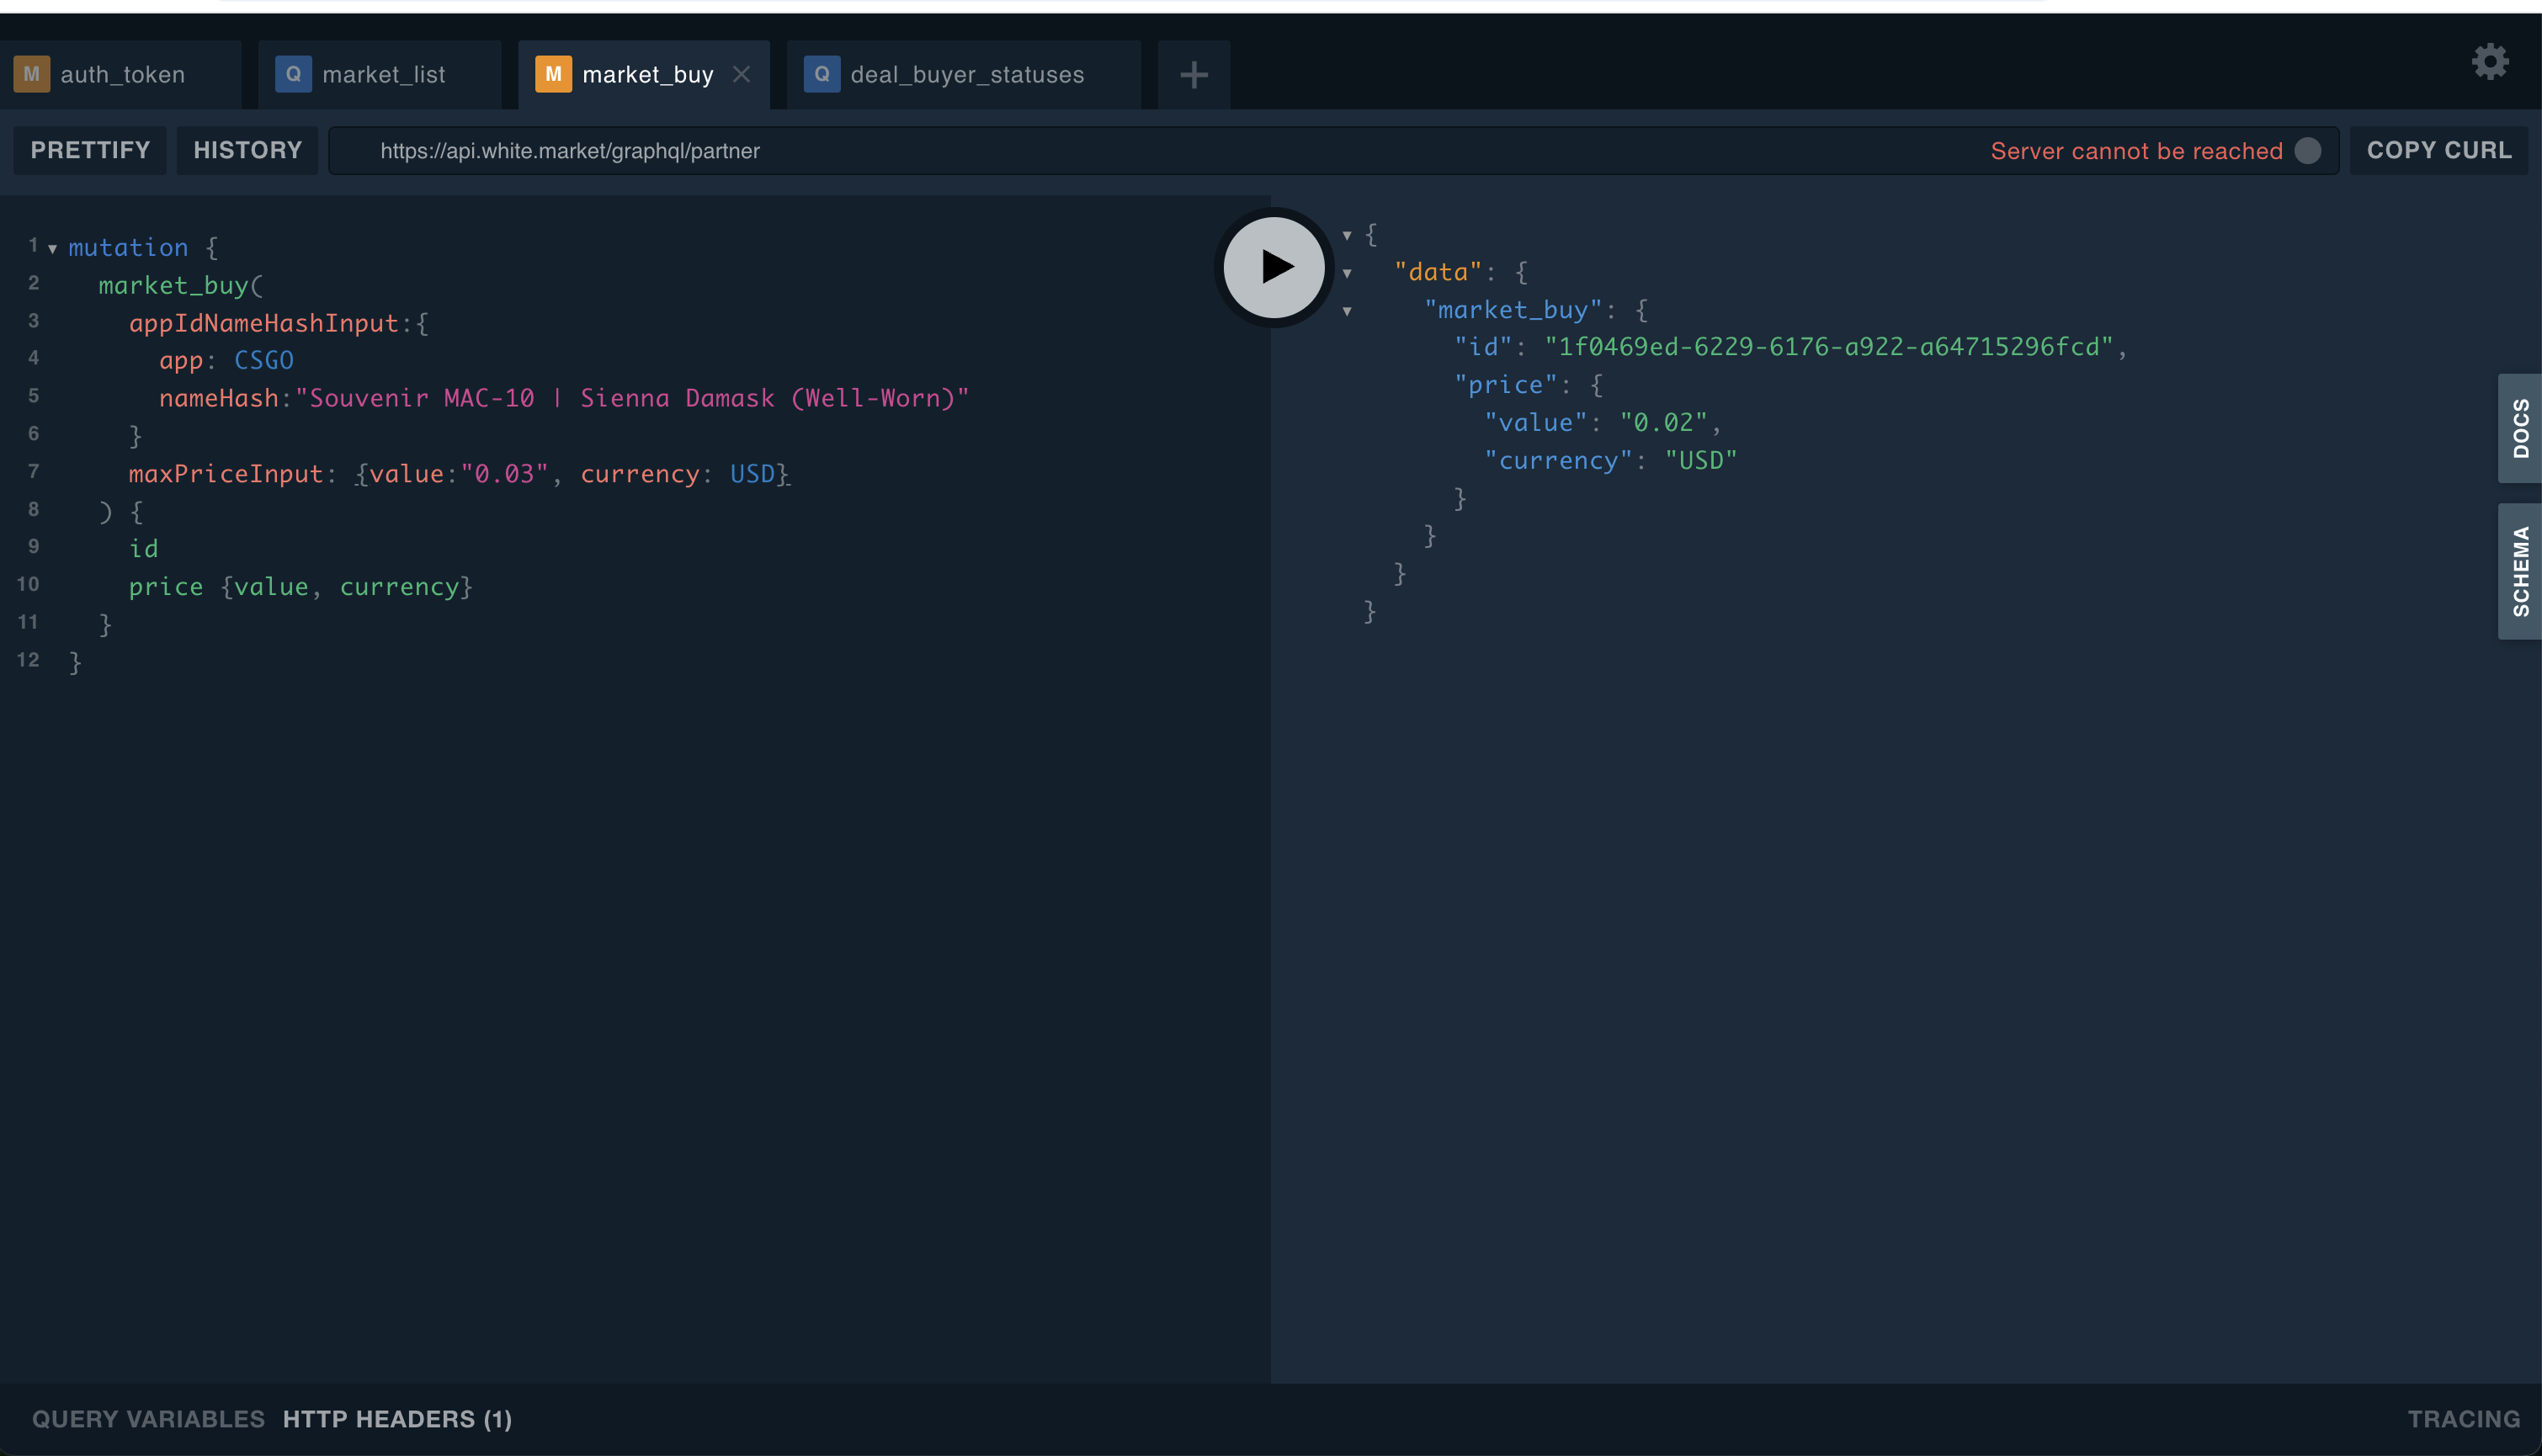2542x1456 pixels.
Task: Collapse the root response object arrow
Action: (x=1347, y=236)
